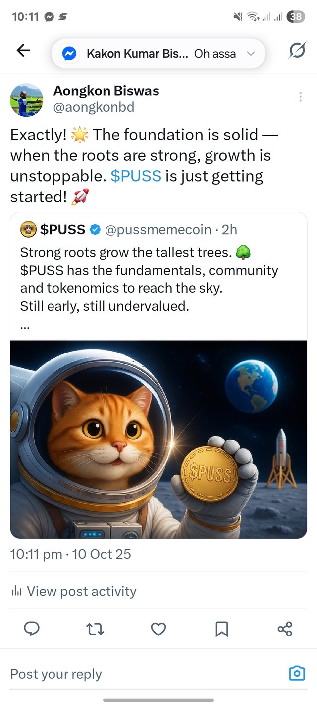317x706 pixels.
Task: Expand the Messenger chat head chevron
Action: pyautogui.click(x=251, y=54)
